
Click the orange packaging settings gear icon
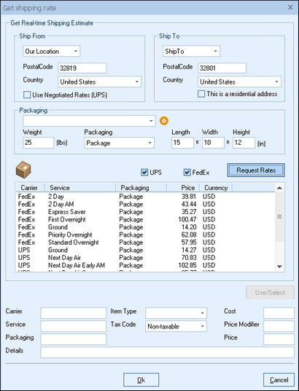[164, 121]
